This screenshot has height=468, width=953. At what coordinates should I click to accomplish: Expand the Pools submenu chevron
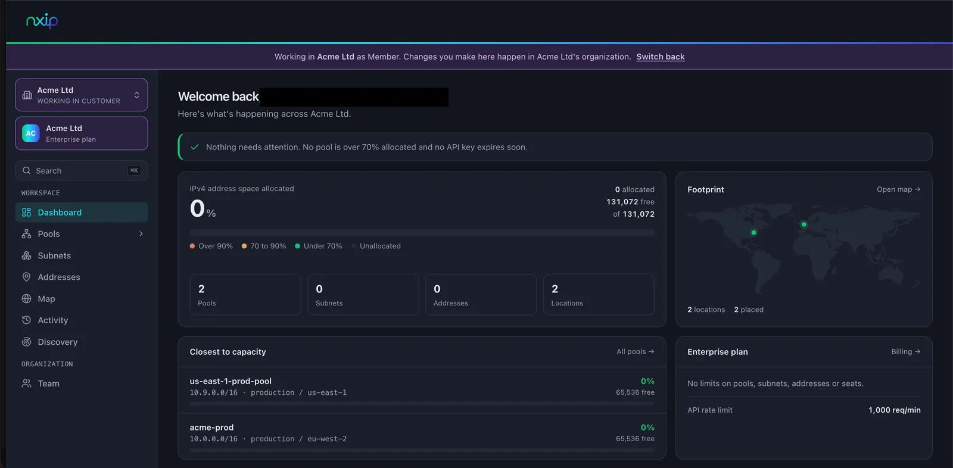tap(141, 234)
